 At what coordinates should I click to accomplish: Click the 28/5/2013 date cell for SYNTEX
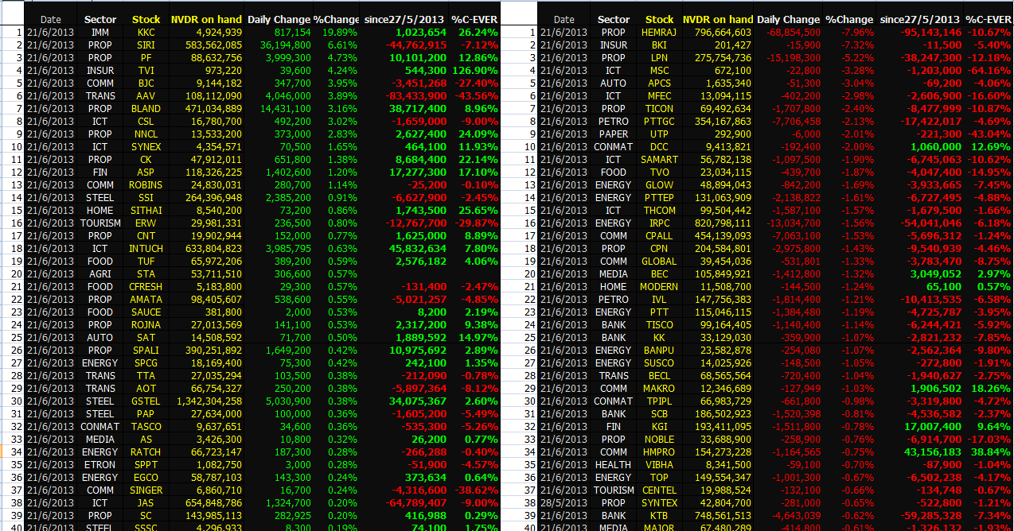click(x=564, y=503)
